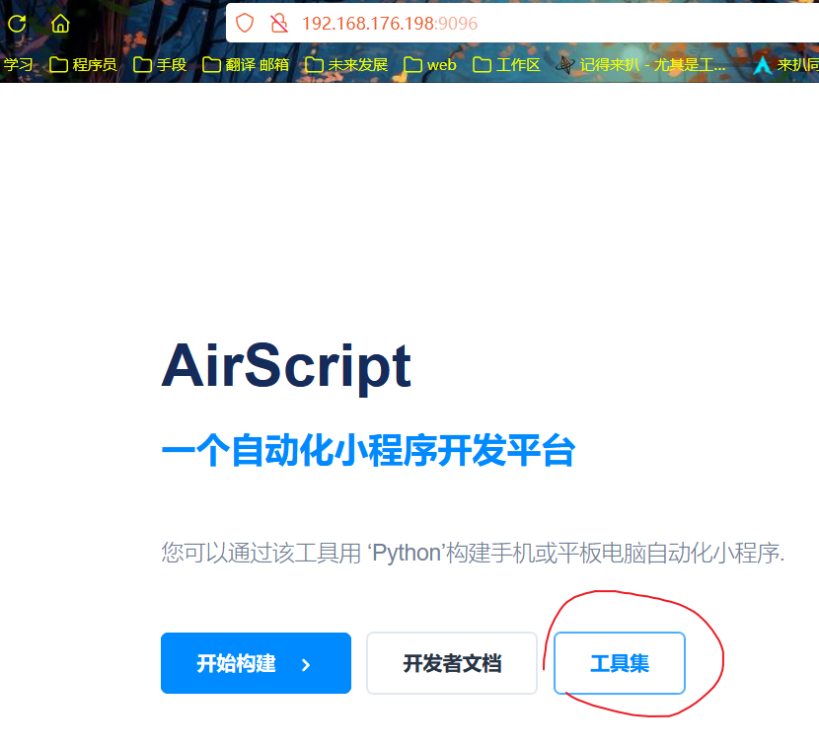Viewport: 819px width, 749px height.
Task: Focus the address bar showing 192.168.176.198:9096
Action: (x=522, y=23)
